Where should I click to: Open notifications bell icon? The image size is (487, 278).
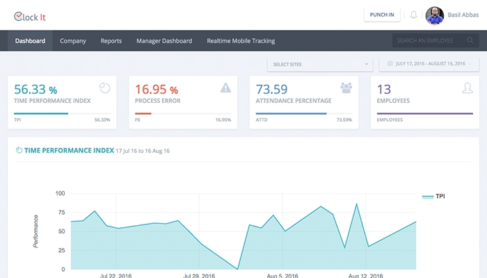(x=414, y=15)
